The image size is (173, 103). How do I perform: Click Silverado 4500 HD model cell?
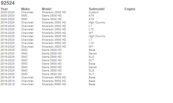click(x=54, y=77)
